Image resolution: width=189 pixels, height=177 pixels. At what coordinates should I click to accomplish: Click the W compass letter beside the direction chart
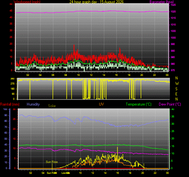click(x=177, y=83)
